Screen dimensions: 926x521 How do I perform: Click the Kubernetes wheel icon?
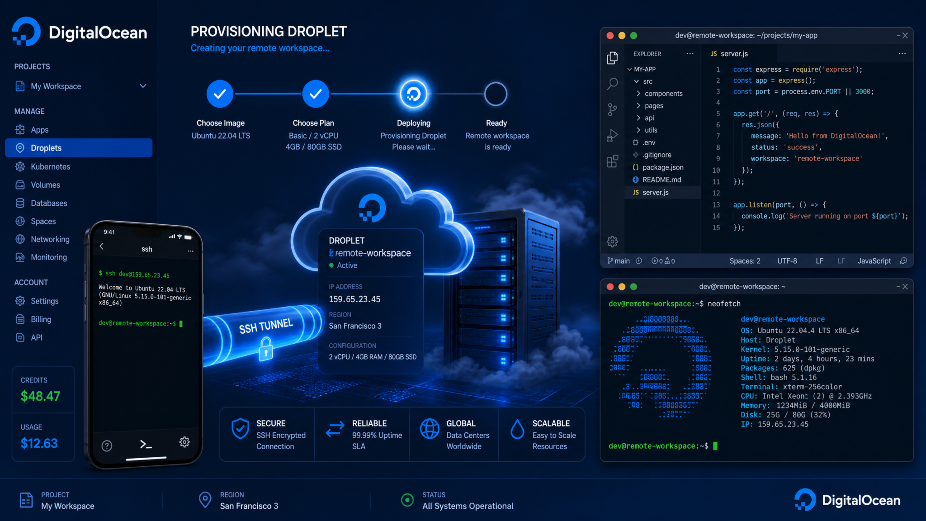point(20,166)
